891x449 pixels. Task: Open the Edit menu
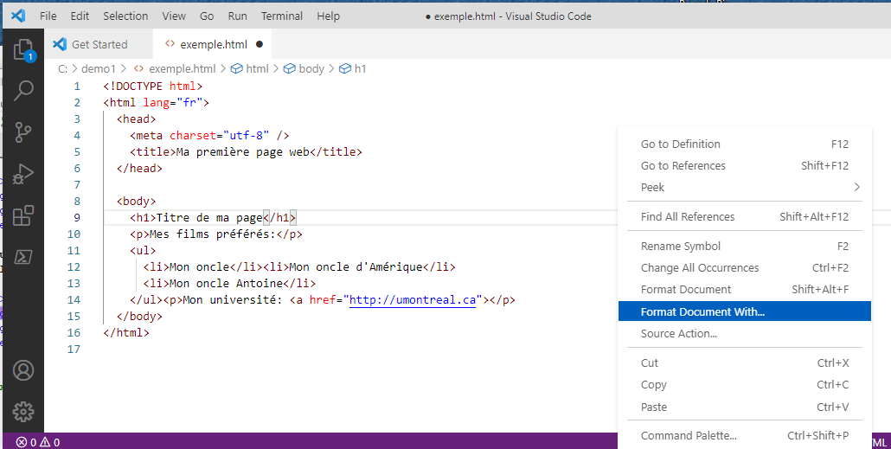(x=80, y=16)
